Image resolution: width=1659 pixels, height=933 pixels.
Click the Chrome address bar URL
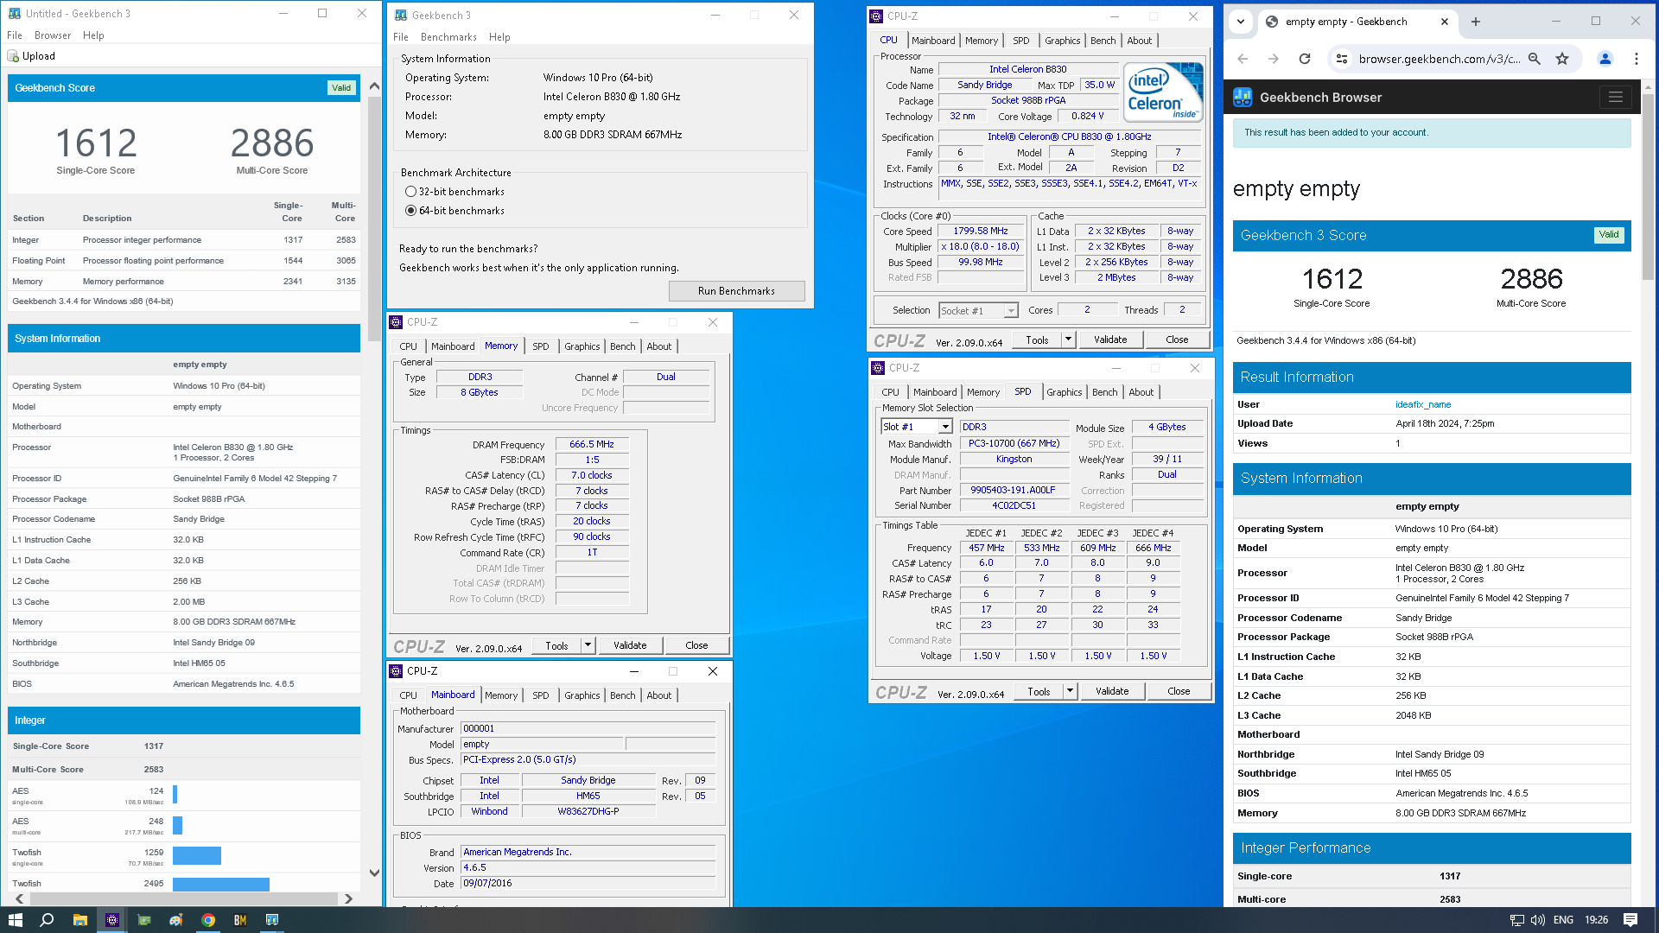pyautogui.click(x=1439, y=59)
